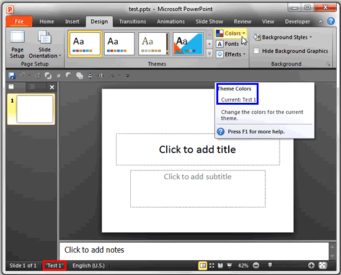Click the Save icon in quick access toolbar
This screenshot has height=275, width=341.
point(12,76)
